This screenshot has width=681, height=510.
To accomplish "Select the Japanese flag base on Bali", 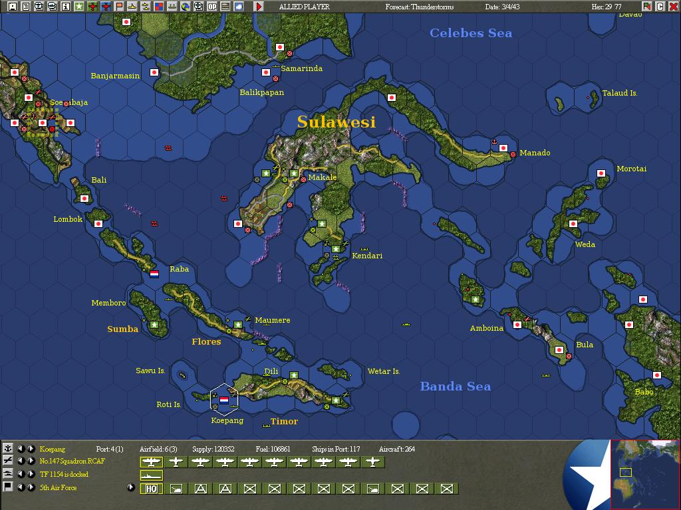I will [84, 199].
